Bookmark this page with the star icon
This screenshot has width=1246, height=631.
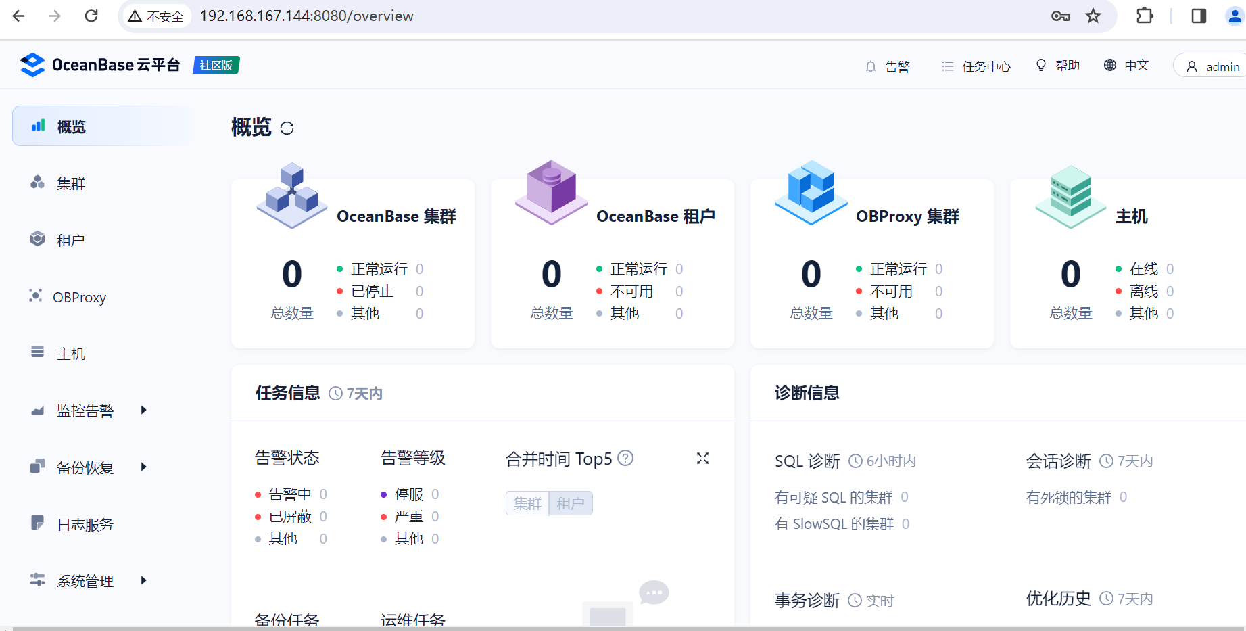click(x=1093, y=16)
